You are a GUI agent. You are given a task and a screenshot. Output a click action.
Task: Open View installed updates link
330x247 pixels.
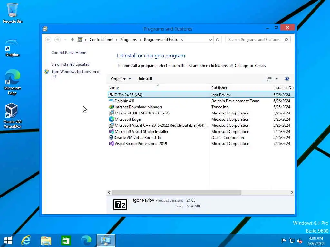[x=70, y=64]
